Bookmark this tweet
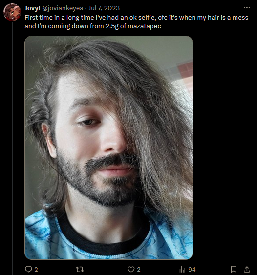The width and height of the screenshot is (257, 275). (234, 269)
